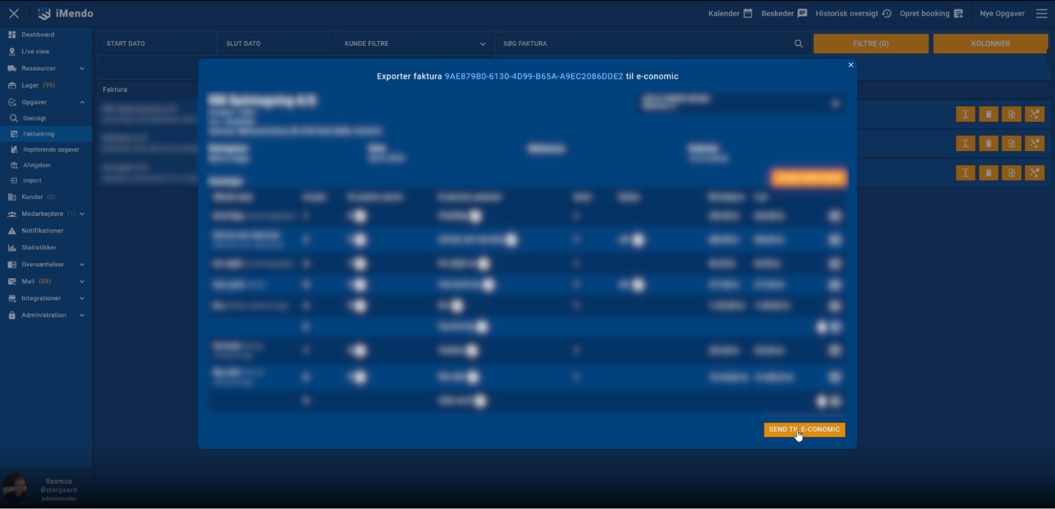This screenshot has width=1055, height=509.
Task: Go to Statistikker in the sidebar
Action: point(39,248)
